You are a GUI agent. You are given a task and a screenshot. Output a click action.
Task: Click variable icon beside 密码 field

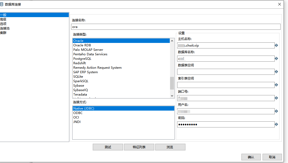(x=276, y=124)
